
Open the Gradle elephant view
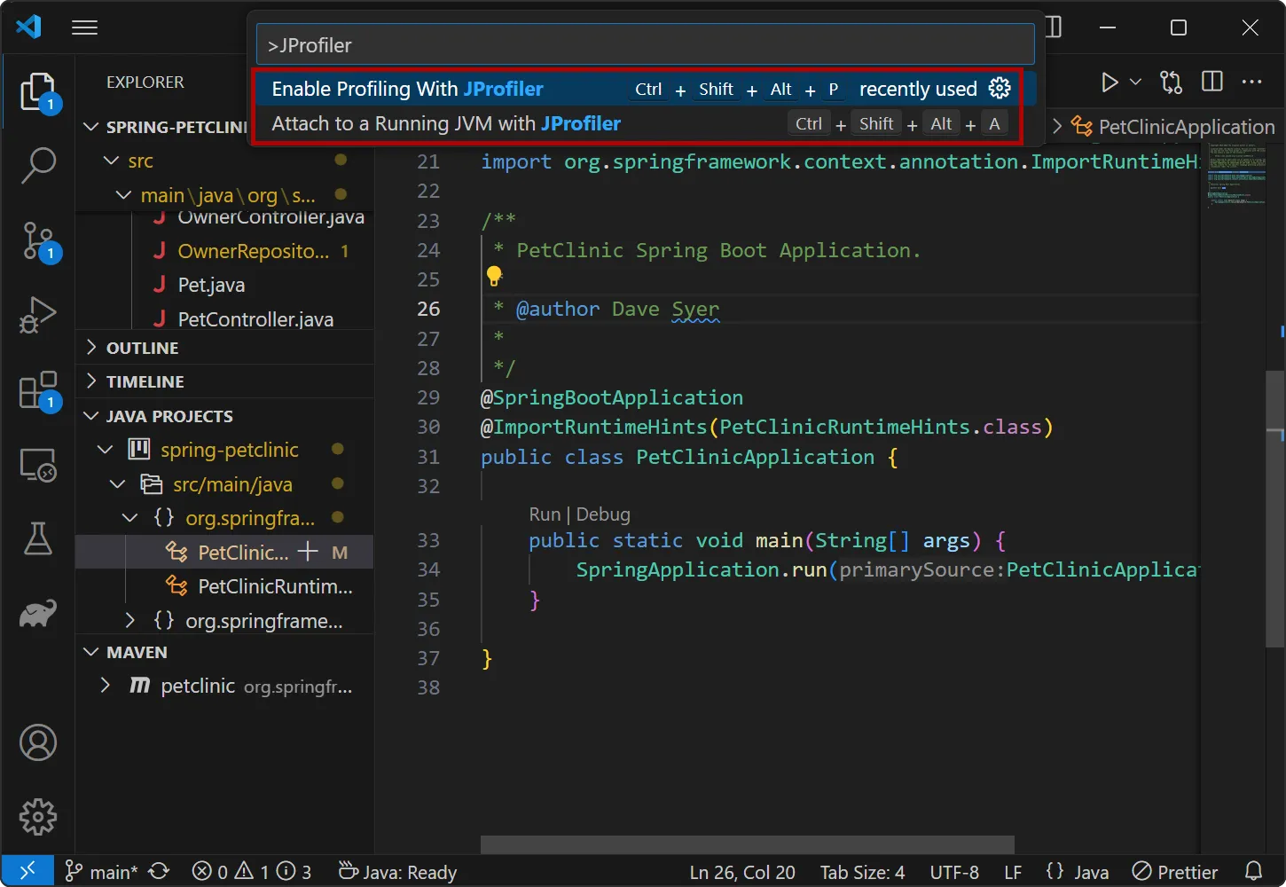coord(38,613)
